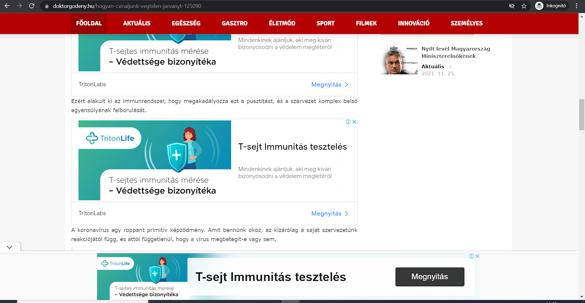Go forward with the browser arrow

(x=19, y=6)
